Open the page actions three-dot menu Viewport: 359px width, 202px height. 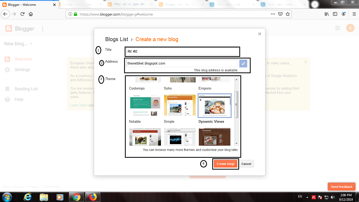pos(273,14)
